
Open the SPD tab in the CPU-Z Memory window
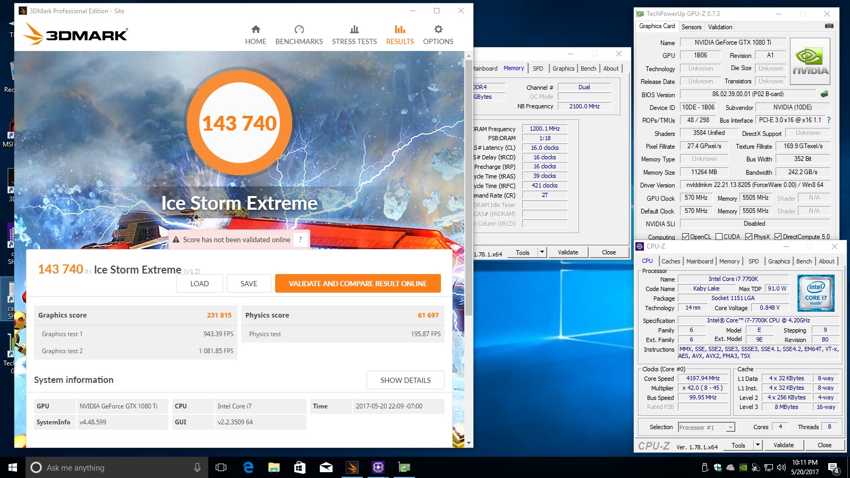538,69
